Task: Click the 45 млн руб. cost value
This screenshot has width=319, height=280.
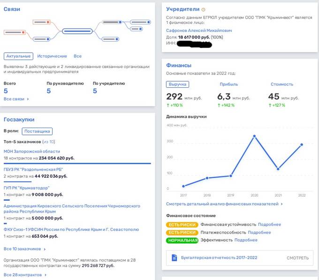Action: [x=283, y=97]
